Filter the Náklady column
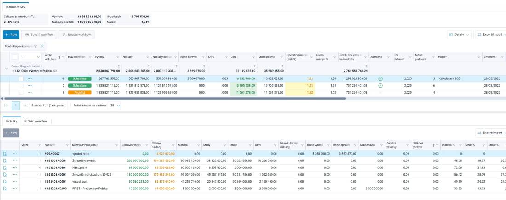This screenshot has width=506, height=200. click(148, 57)
